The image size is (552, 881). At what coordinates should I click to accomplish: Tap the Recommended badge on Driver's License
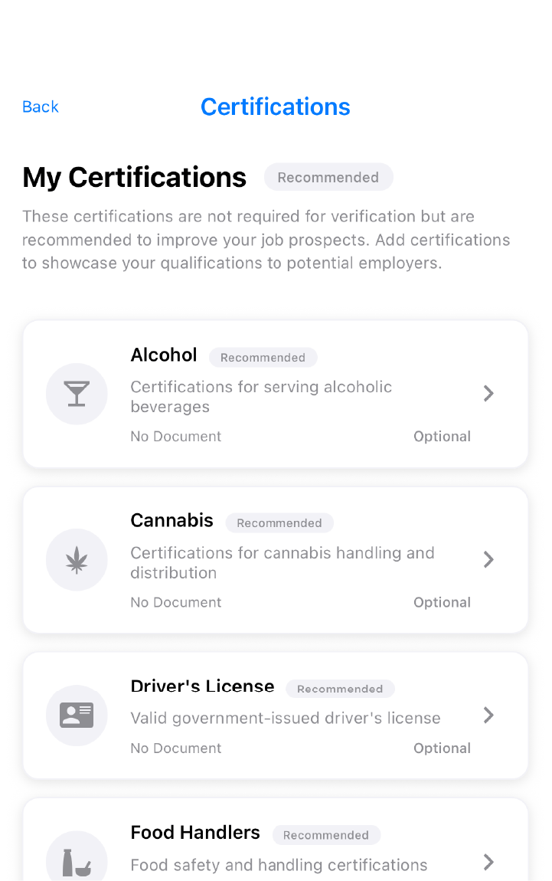pos(340,689)
